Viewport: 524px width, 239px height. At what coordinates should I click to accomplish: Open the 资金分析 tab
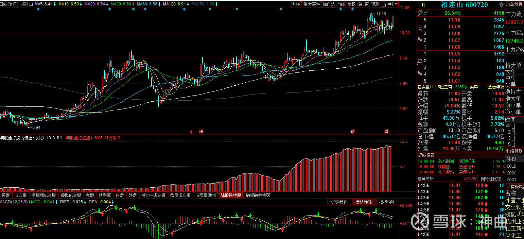coord(514,4)
